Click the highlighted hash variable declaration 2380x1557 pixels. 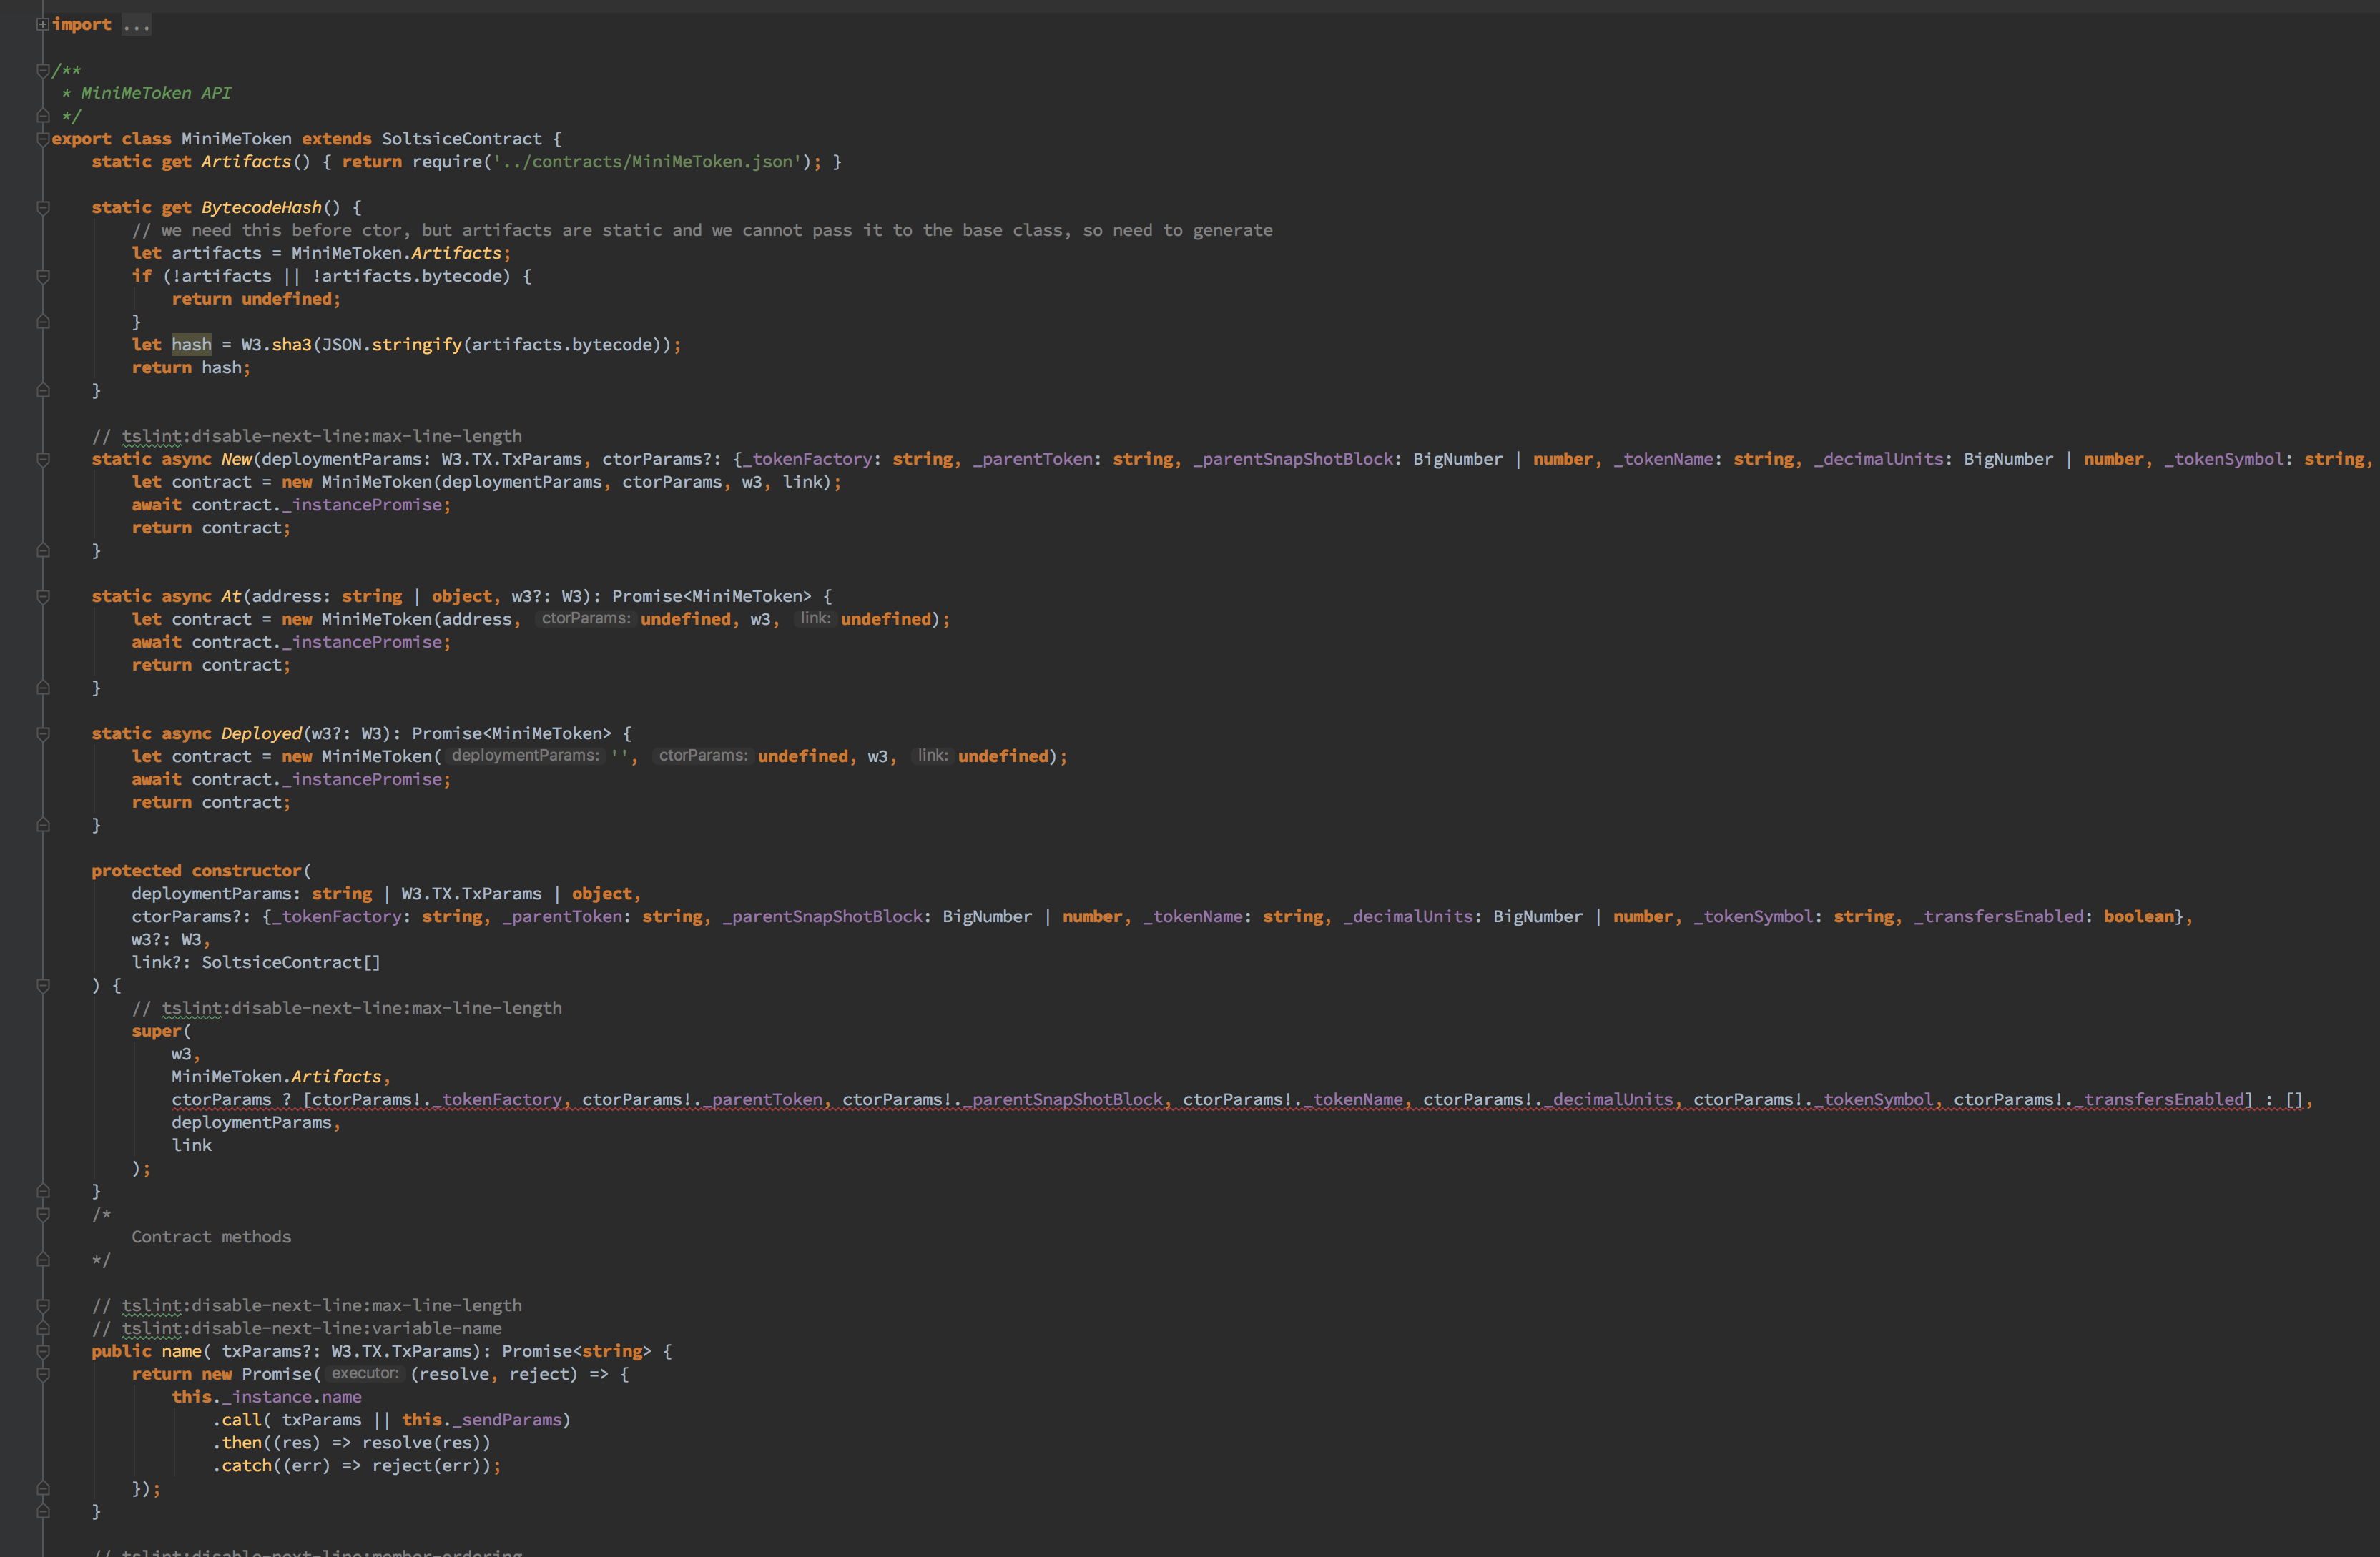click(x=191, y=345)
